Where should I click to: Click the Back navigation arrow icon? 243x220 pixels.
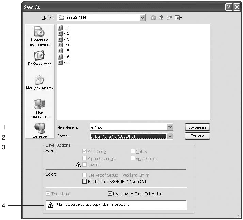[x=153, y=18]
